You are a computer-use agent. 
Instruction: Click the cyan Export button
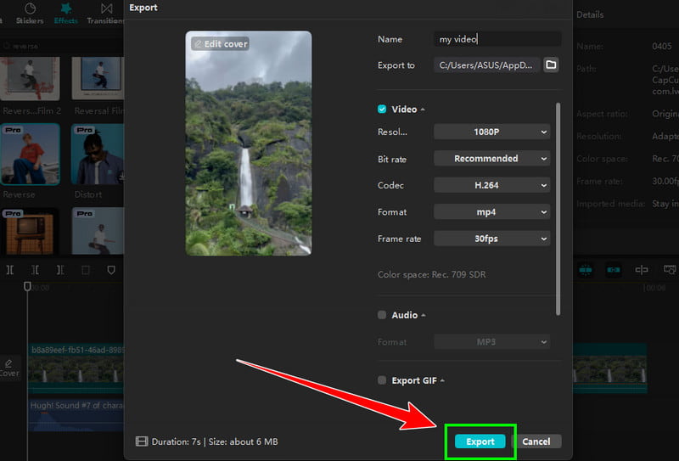[480, 441]
